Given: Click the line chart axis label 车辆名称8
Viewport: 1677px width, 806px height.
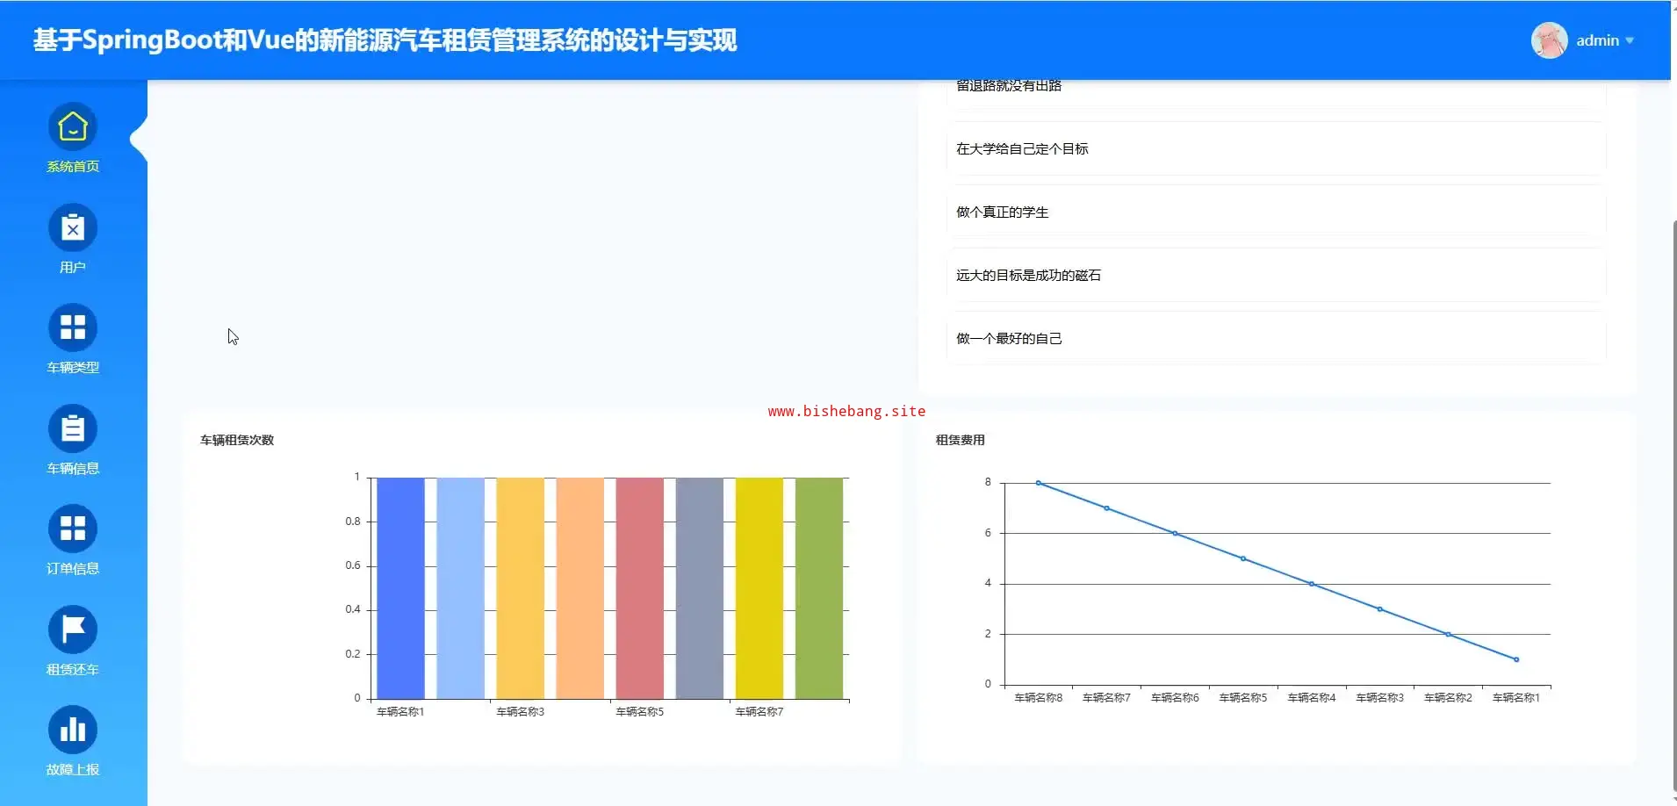Looking at the screenshot, I should point(1039,698).
